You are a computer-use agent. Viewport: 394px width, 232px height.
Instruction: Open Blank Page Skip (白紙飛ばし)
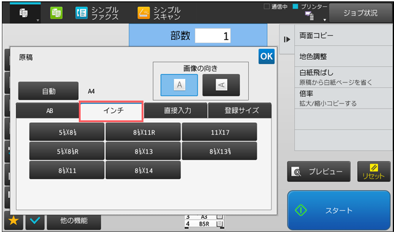click(x=344, y=77)
